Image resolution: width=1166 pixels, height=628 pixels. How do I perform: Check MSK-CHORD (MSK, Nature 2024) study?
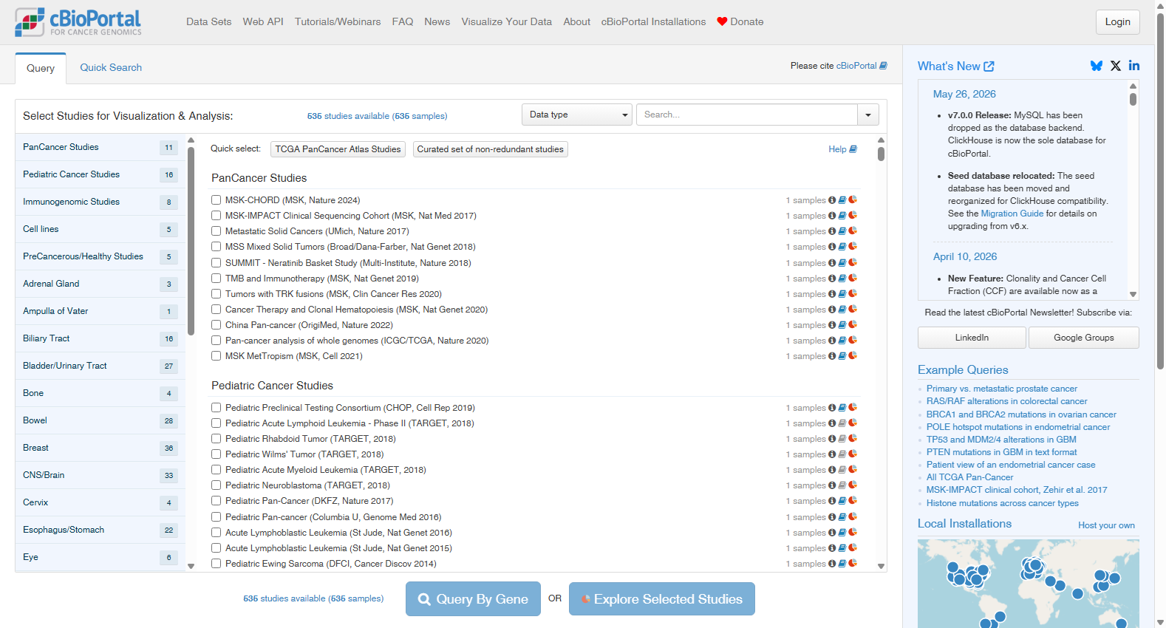[217, 200]
